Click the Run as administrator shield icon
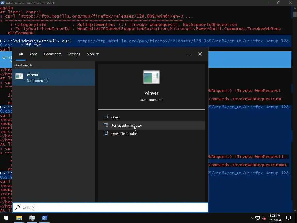The image size is (297, 223). (106, 125)
